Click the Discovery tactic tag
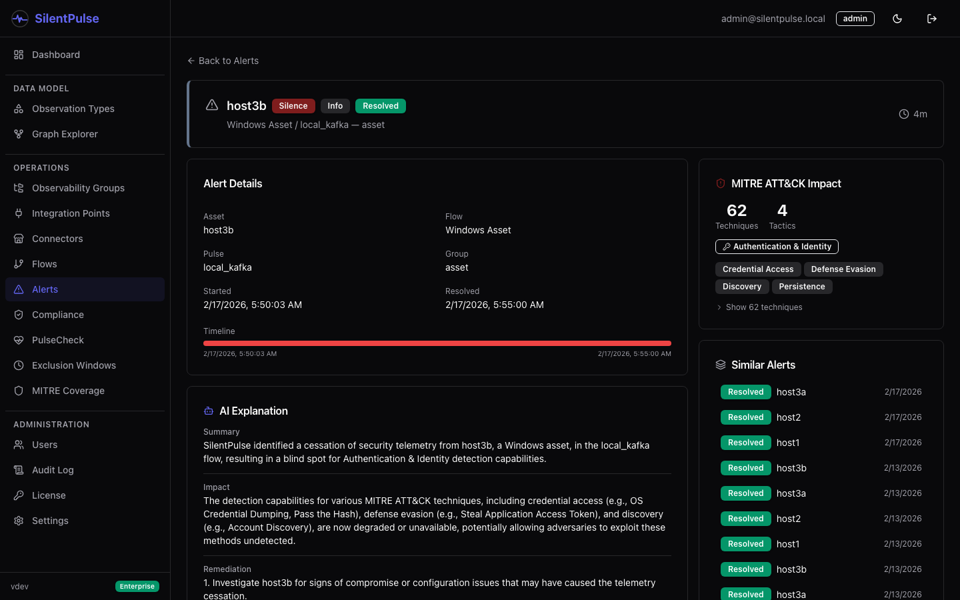 pyautogui.click(x=742, y=287)
